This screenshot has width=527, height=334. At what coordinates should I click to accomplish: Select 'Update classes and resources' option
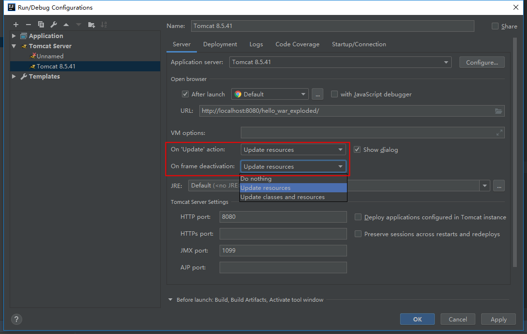tap(283, 197)
